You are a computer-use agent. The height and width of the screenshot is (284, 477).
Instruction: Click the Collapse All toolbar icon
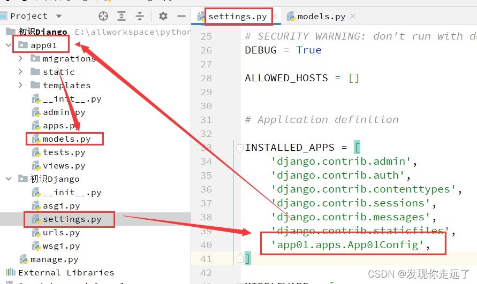[140, 16]
